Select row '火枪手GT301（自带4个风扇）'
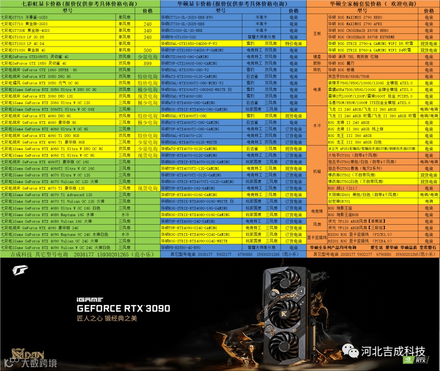The height and width of the screenshot is (371, 440). pyautogui.click(x=384, y=155)
